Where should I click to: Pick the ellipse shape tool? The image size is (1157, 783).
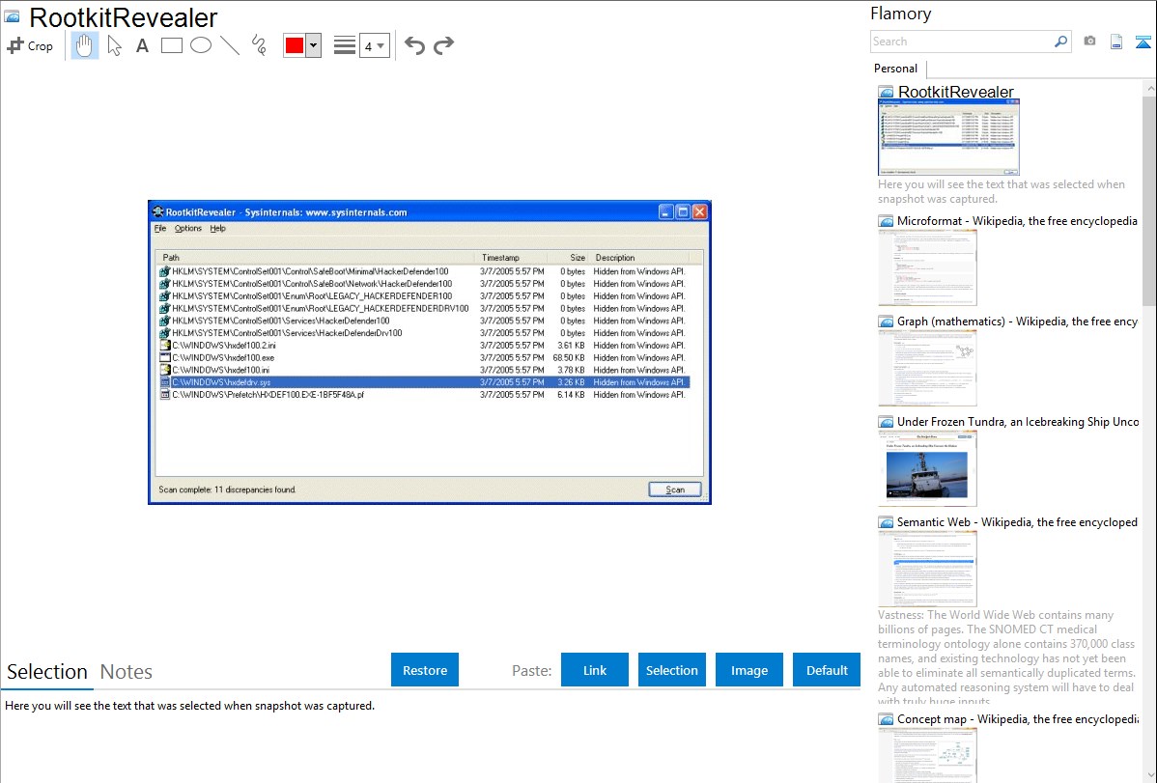click(x=201, y=45)
